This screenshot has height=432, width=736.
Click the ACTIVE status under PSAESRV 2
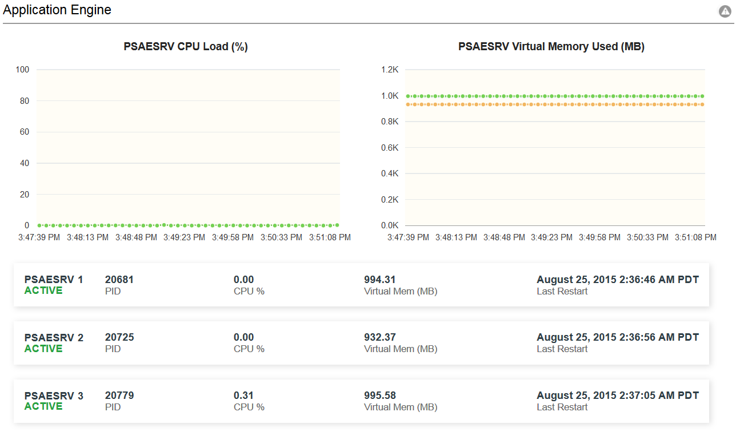43,349
